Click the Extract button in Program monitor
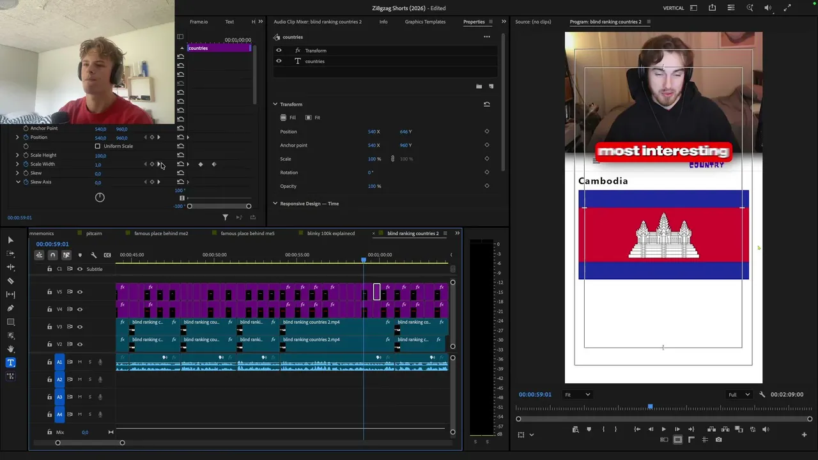This screenshot has height=460, width=818. click(x=725, y=429)
